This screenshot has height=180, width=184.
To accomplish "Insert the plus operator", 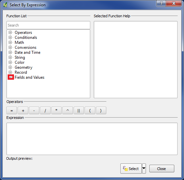I will click(23, 110).
